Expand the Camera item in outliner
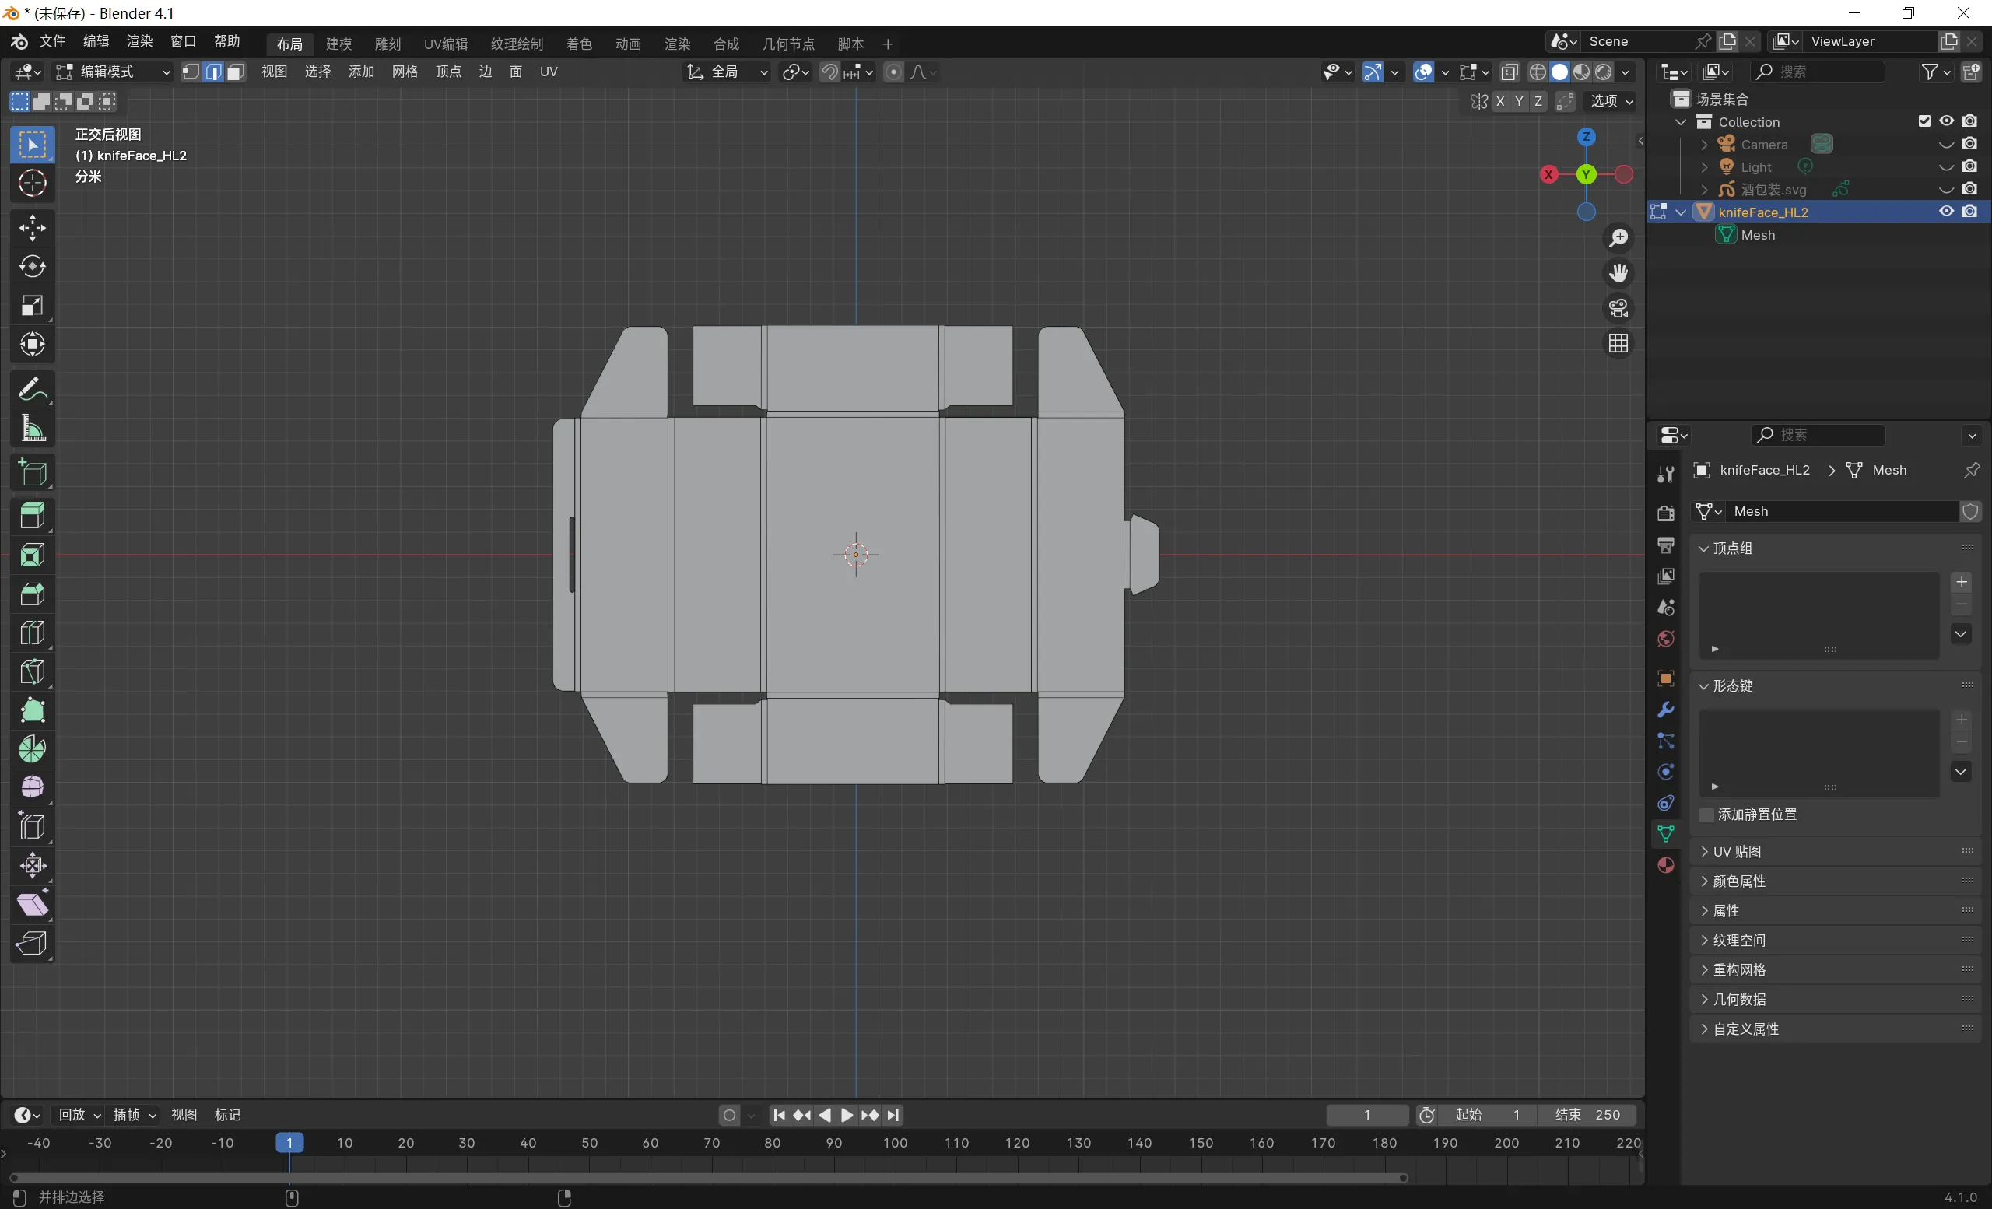This screenshot has height=1209, width=1992. tap(1704, 145)
